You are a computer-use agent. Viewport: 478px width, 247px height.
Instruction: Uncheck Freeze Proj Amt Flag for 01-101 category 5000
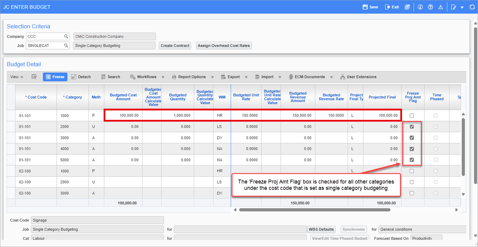pos(412,160)
